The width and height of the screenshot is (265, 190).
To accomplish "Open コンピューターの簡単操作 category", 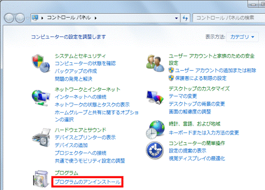I will click(197, 143).
